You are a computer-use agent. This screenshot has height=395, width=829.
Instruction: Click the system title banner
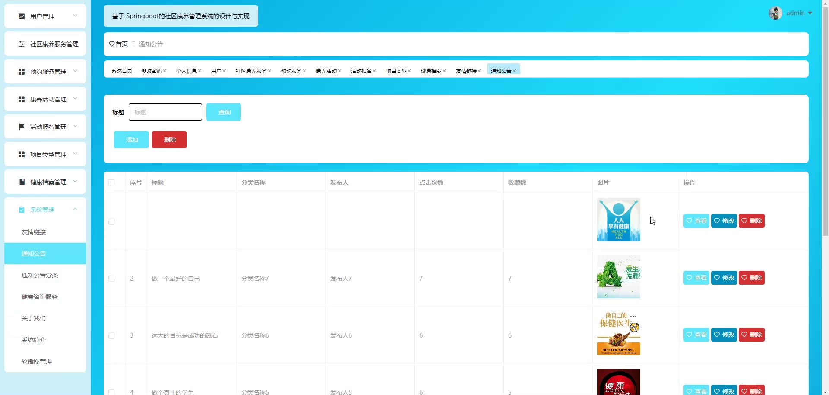tap(181, 16)
